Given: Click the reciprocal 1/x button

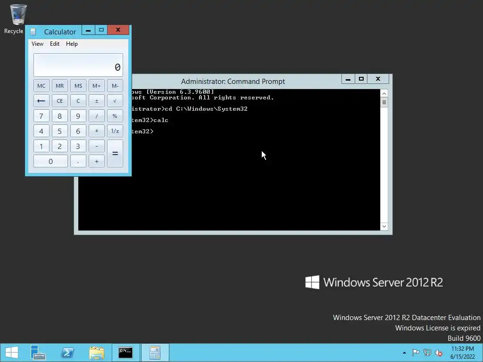Looking at the screenshot, I should pos(115,131).
